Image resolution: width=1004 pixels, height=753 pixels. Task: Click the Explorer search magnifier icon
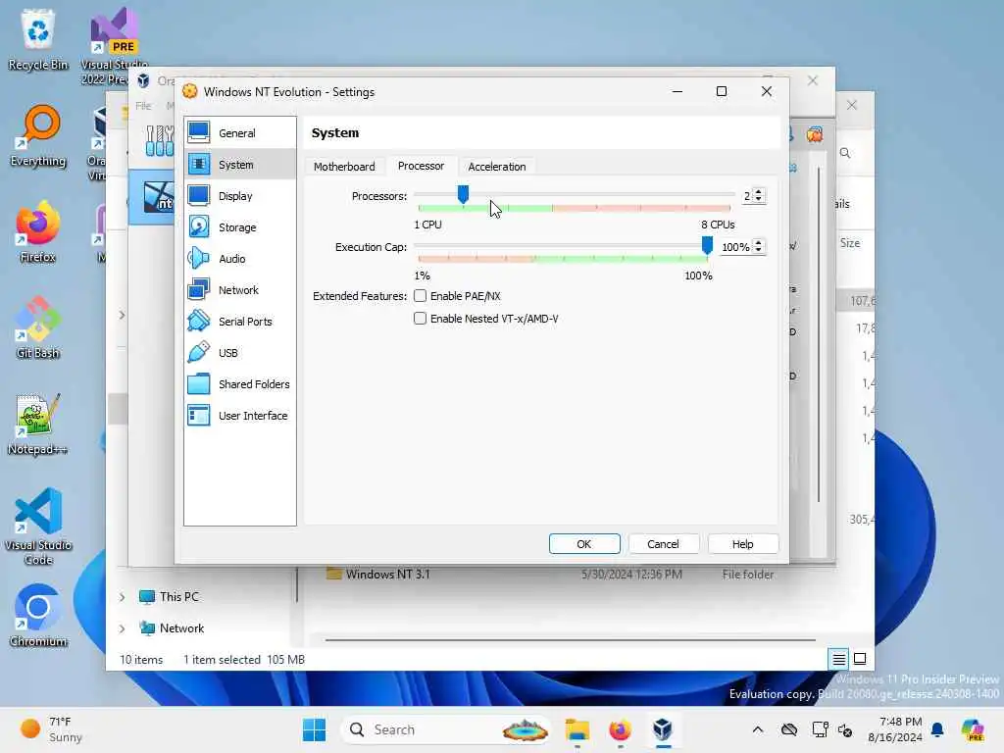pos(845,153)
